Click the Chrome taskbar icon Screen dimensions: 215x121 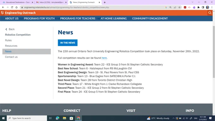pos(78,118)
